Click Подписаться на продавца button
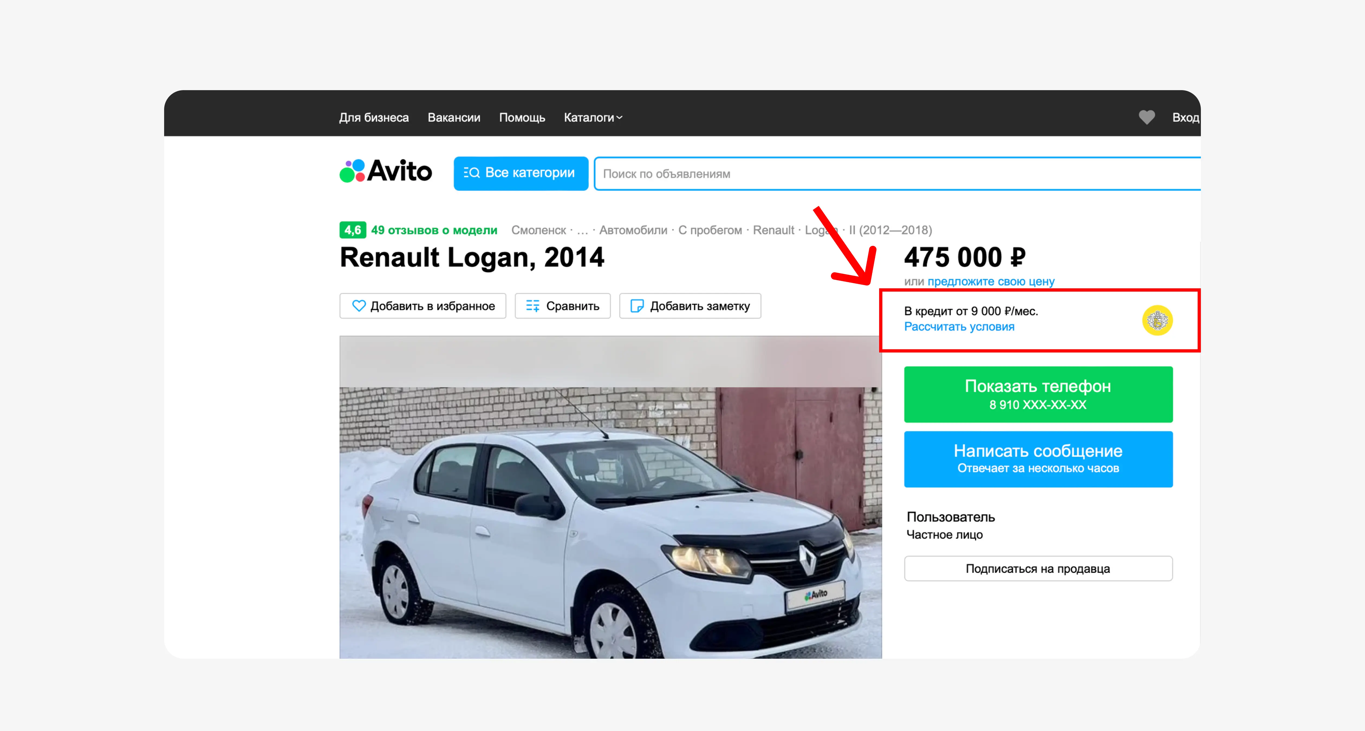1365x731 pixels. coord(1038,568)
